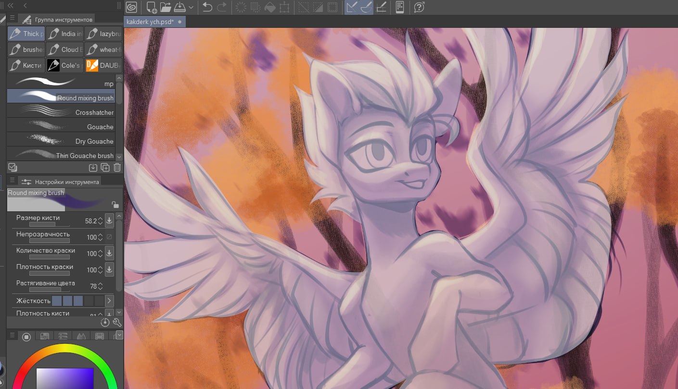Click the deselect icon

click(304, 7)
